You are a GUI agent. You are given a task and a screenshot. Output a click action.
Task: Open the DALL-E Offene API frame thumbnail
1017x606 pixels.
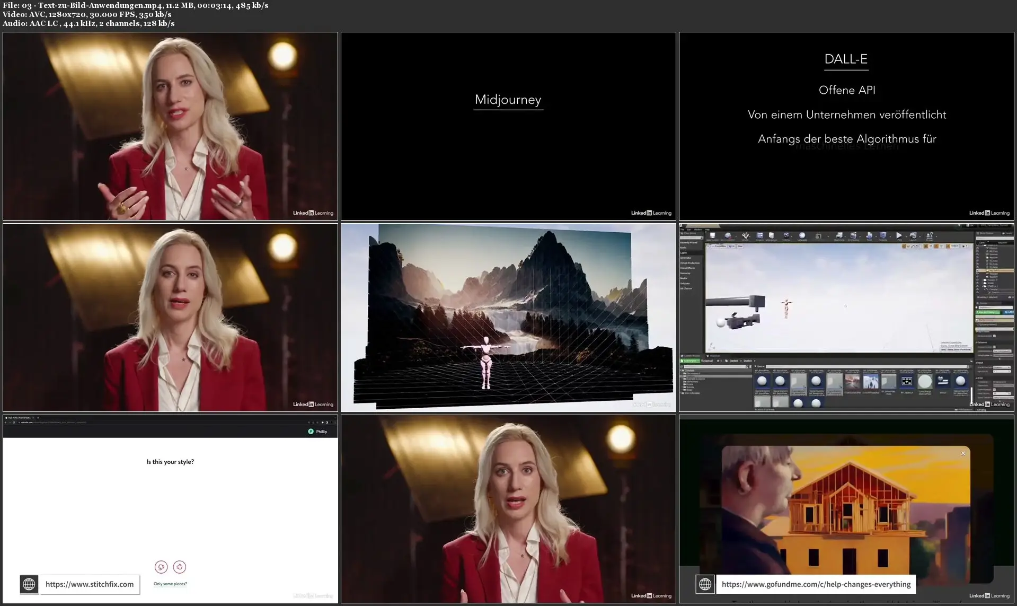[x=846, y=126]
